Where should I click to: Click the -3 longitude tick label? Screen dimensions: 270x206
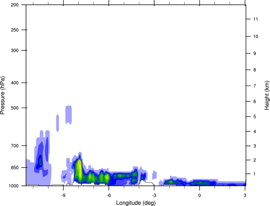click(x=154, y=195)
